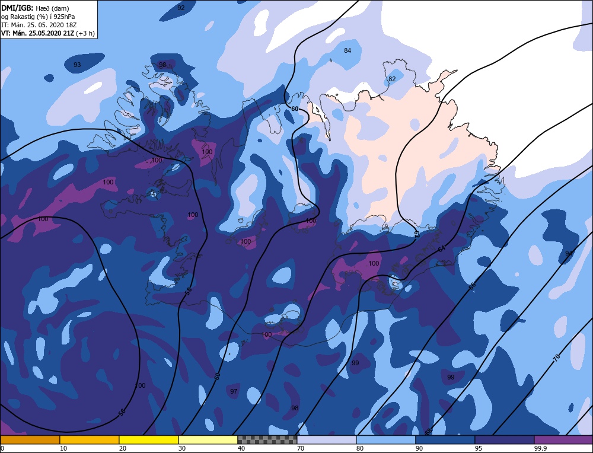The height and width of the screenshot is (453, 593).
Task: Click the humidity value '92' on map
Action: tap(181, 8)
